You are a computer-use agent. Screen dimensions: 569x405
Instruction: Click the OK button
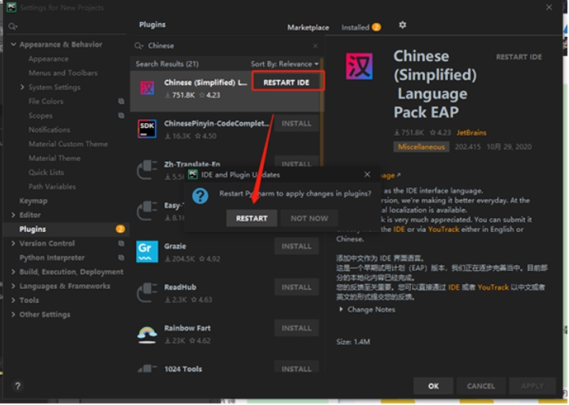tap(433, 386)
